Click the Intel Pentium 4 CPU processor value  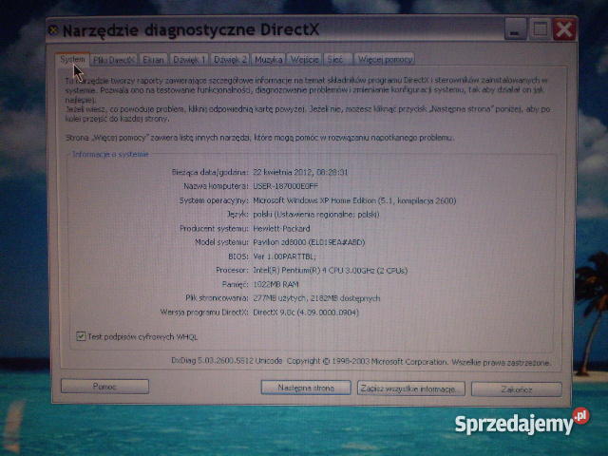(x=331, y=271)
